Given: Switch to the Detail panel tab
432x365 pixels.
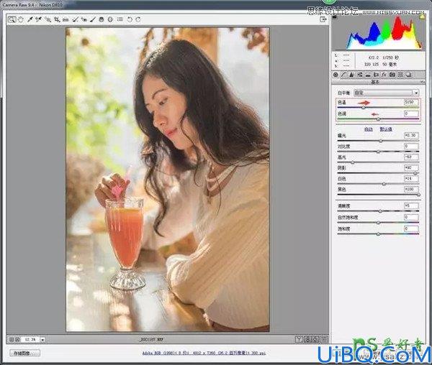Looking at the screenshot, I should pyautogui.click(x=351, y=75).
